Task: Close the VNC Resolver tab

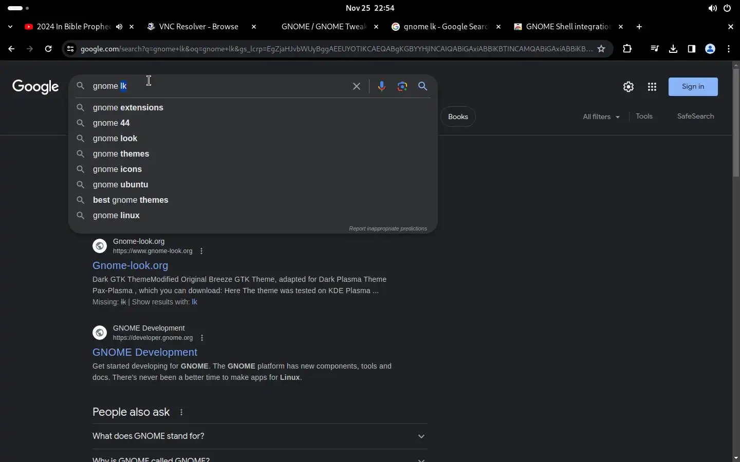Action: pyautogui.click(x=254, y=27)
